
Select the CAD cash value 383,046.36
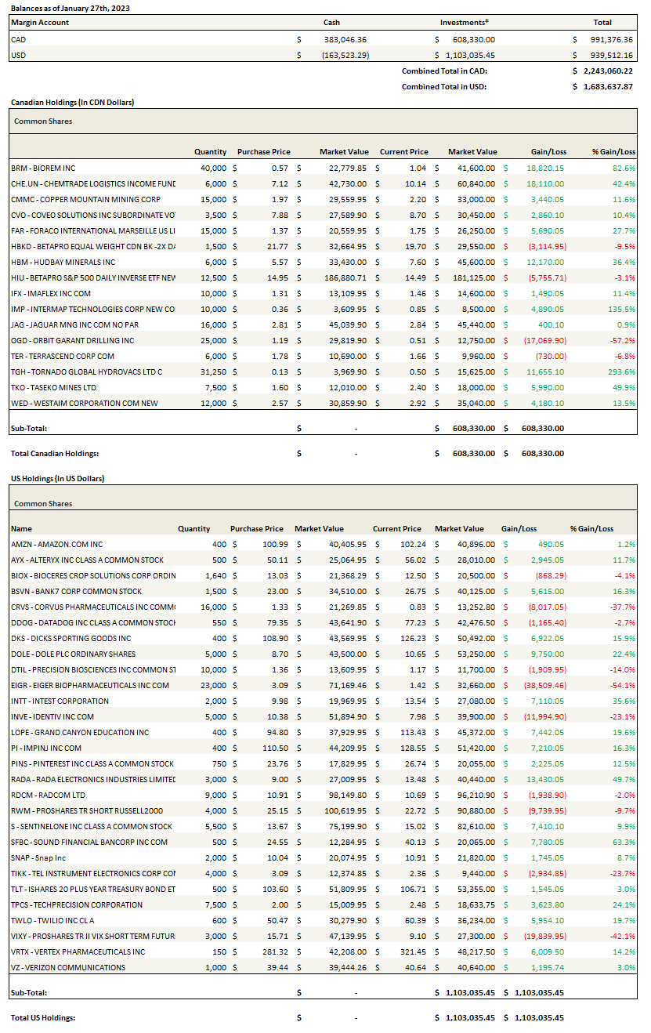pyautogui.click(x=345, y=38)
